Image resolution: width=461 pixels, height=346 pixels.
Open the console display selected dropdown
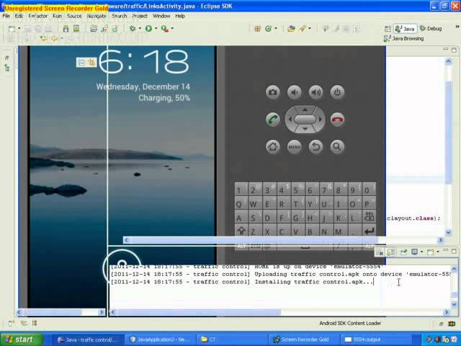pos(421,252)
